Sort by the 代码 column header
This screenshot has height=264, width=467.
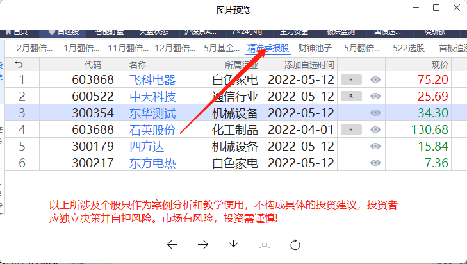pyautogui.click(x=93, y=65)
